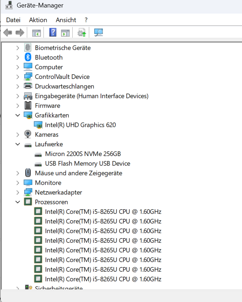Click the Geräte-Manager title bar icon
The height and width of the screenshot is (302, 242).
point(9,5)
